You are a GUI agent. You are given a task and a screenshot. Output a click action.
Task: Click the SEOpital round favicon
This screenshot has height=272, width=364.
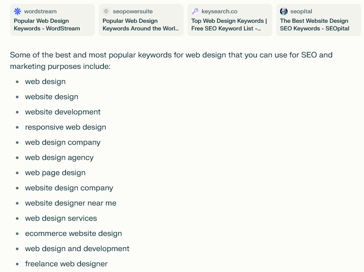click(x=284, y=11)
